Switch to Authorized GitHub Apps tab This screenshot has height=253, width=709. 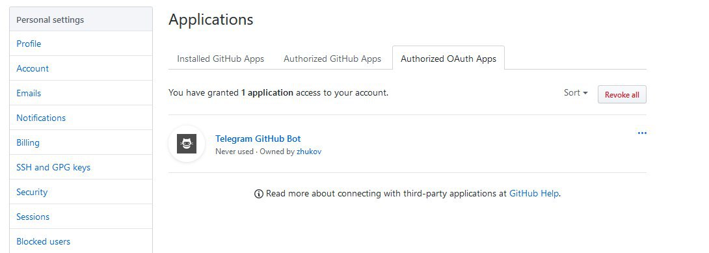(x=332, y=59)
